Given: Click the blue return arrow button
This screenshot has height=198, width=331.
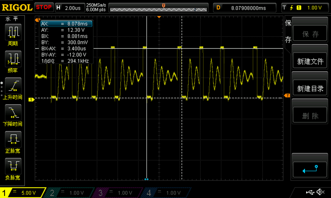Looking at the screenshot, I should [x=310, y=169].
